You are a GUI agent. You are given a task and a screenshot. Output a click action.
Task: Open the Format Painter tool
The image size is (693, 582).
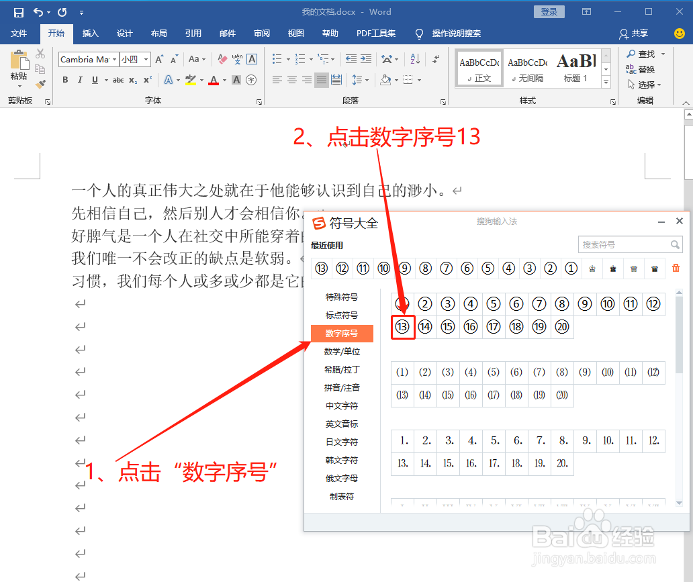click(x=40, y=83)
